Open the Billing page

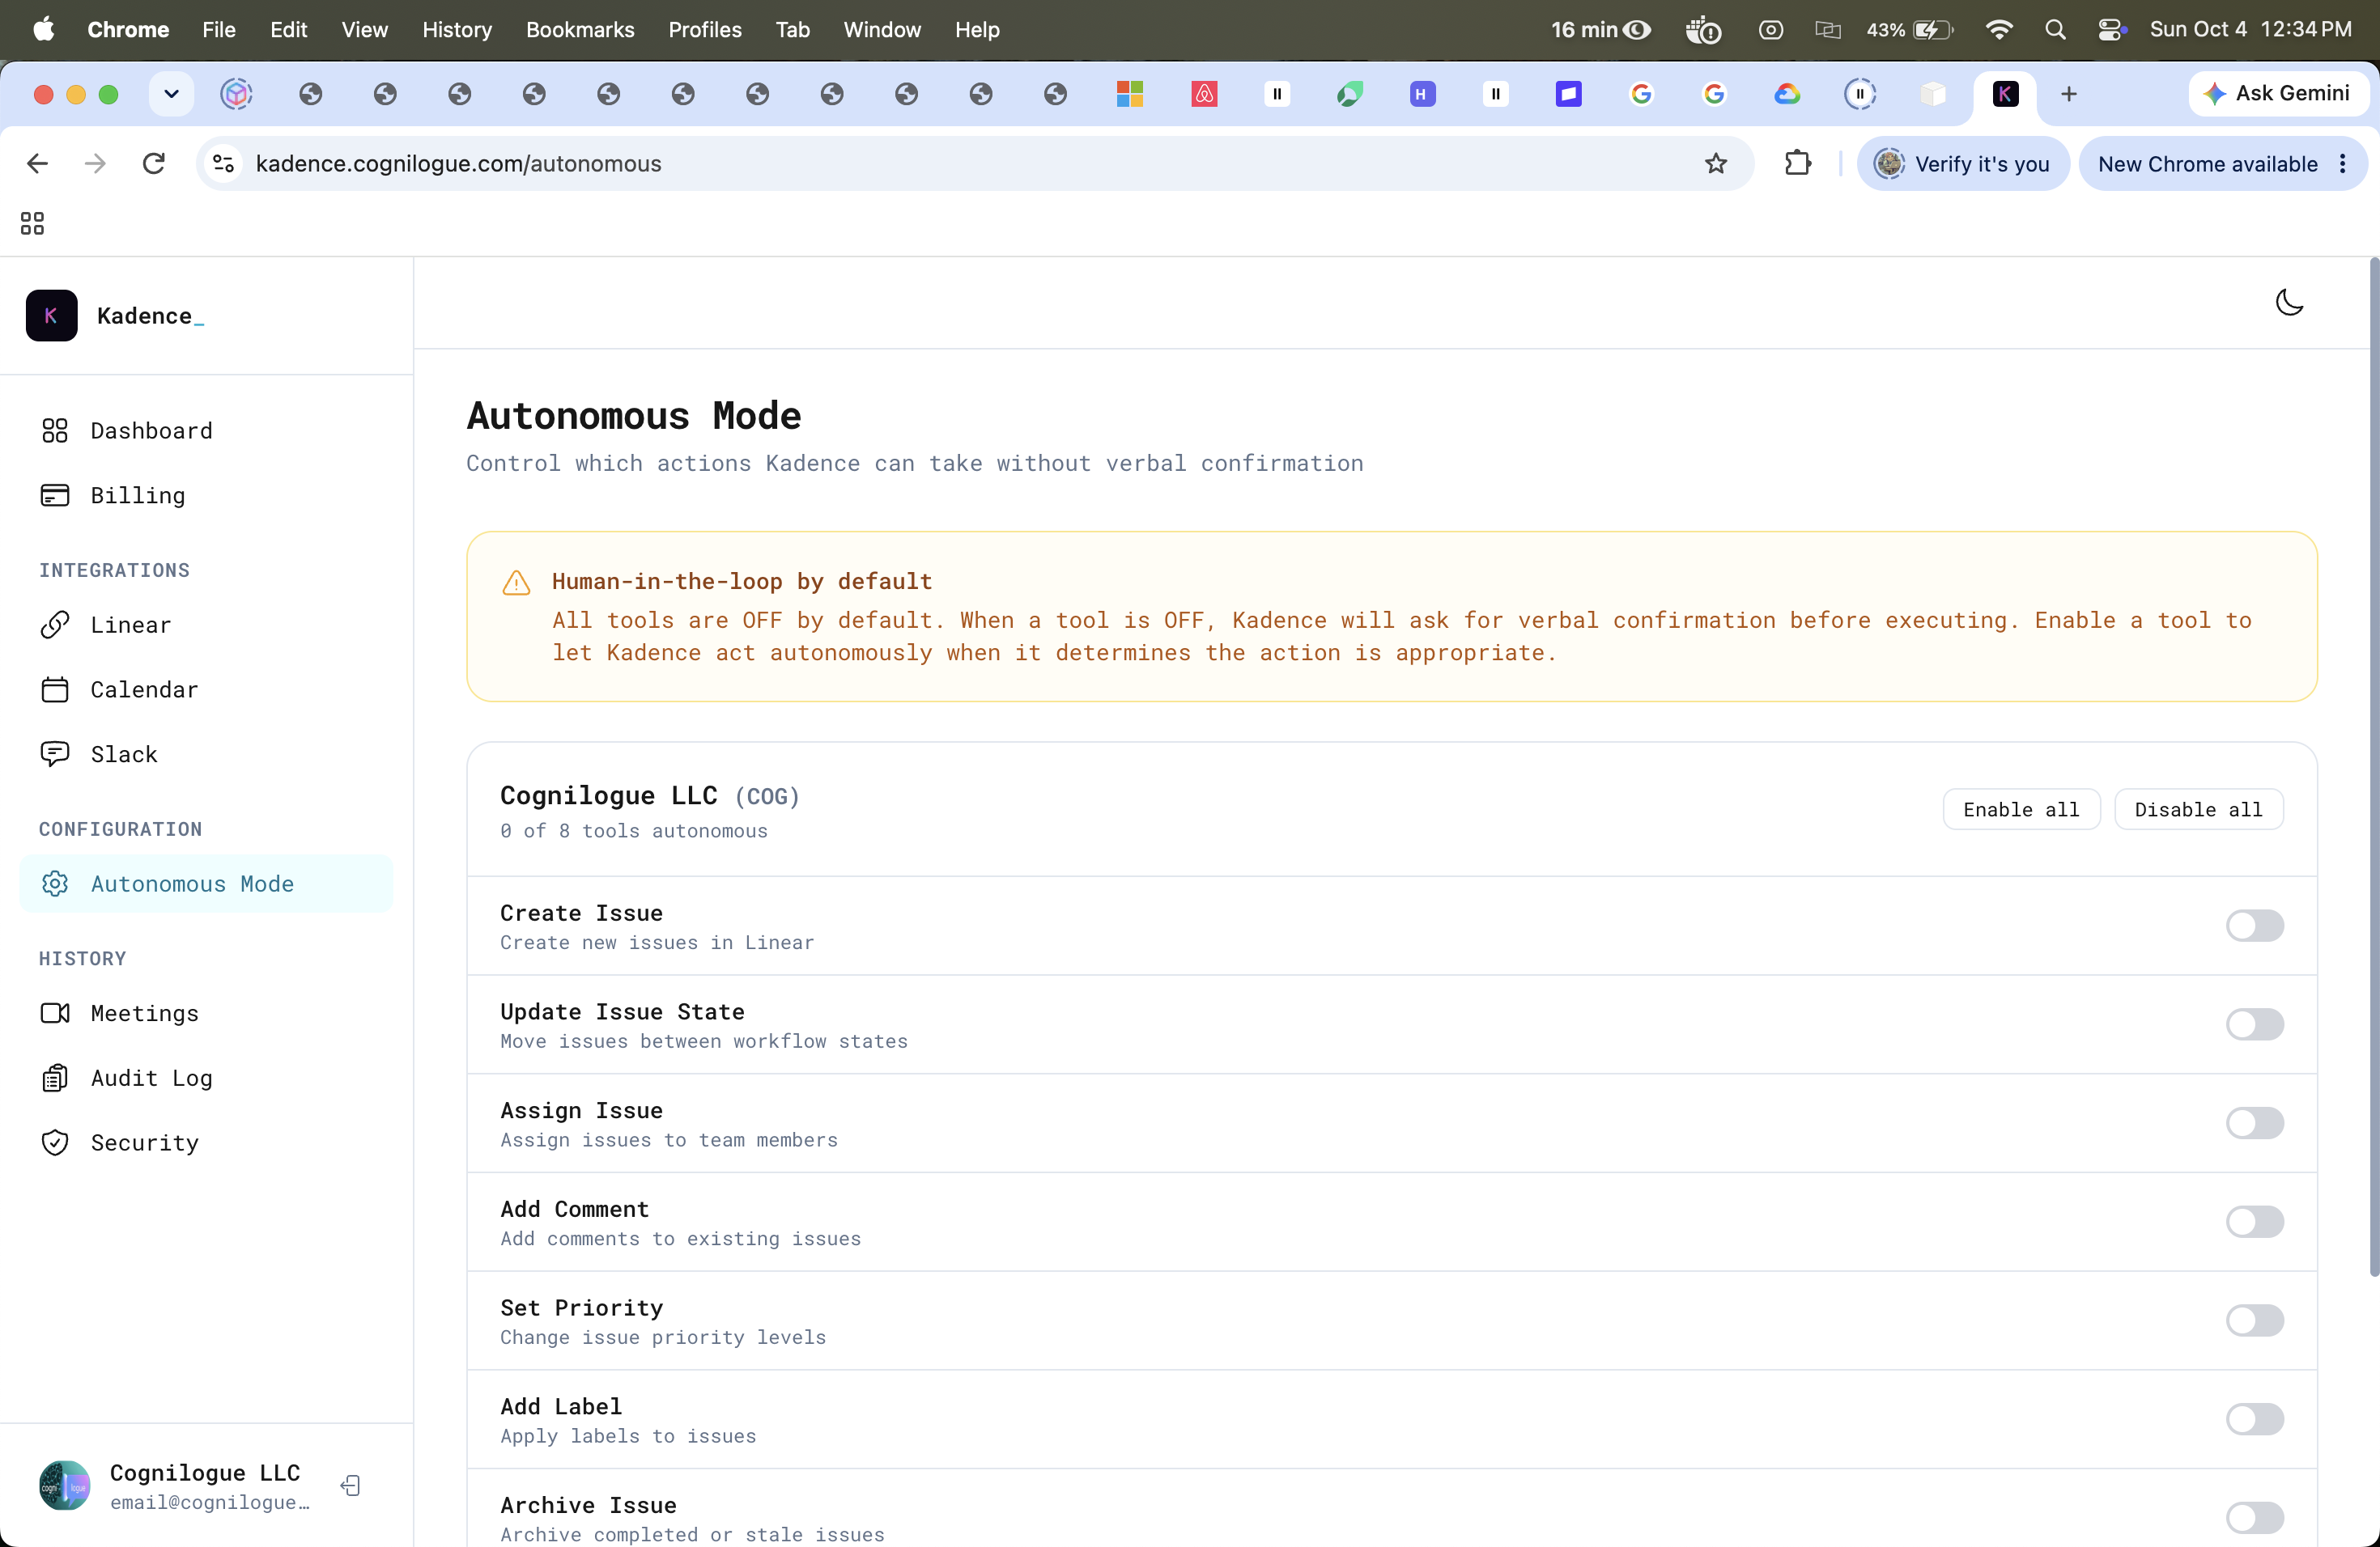[x=206, y=496]
